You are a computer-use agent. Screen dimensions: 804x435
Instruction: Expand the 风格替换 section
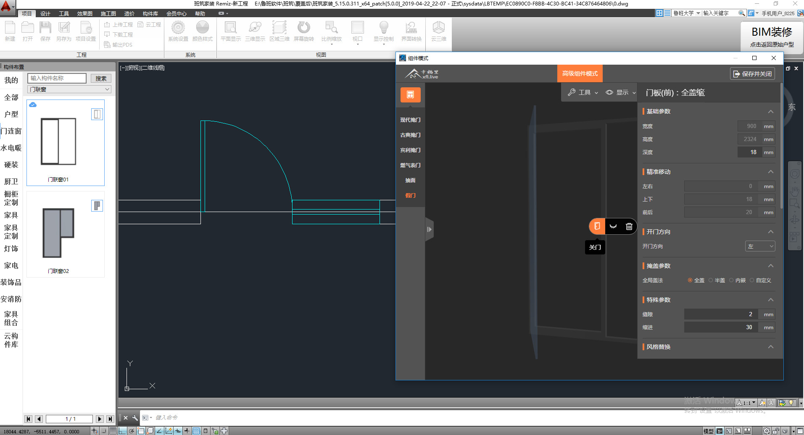(771, 347)
